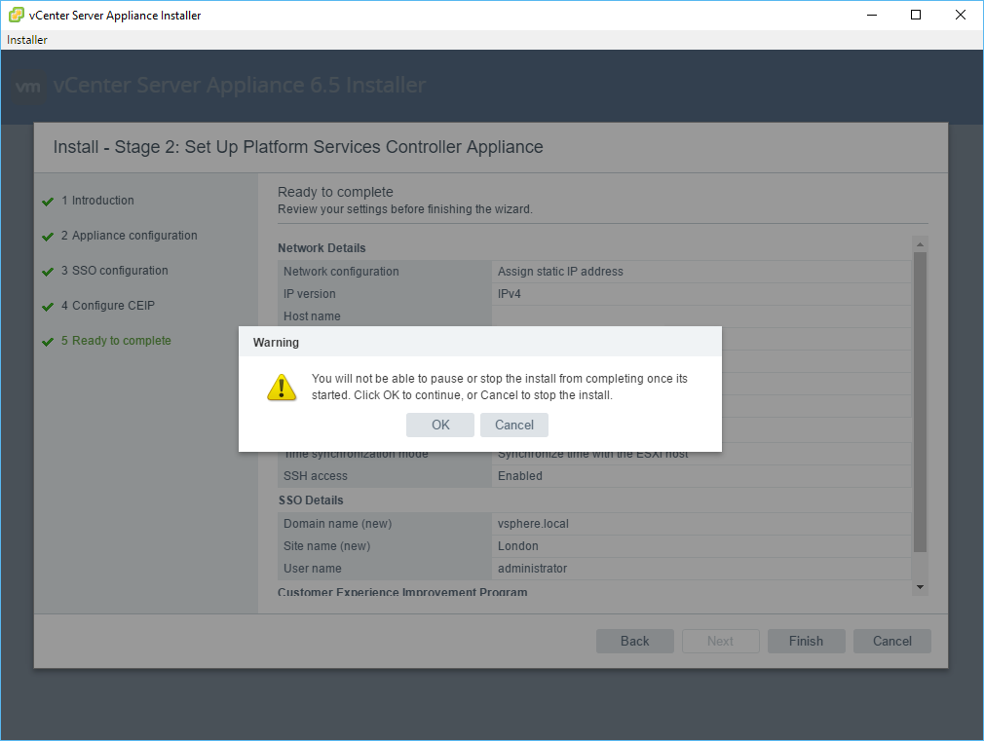Select step 2 Appliance configuration
This screenshot has width=984, height=741.
[134, 236]
